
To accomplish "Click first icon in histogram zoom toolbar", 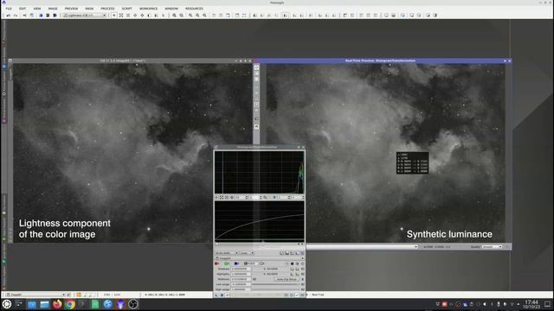I will pos(216,198).
